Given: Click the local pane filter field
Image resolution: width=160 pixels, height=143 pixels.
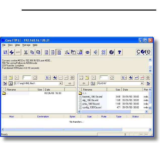Looking at the screenshot, I should 27,78.
